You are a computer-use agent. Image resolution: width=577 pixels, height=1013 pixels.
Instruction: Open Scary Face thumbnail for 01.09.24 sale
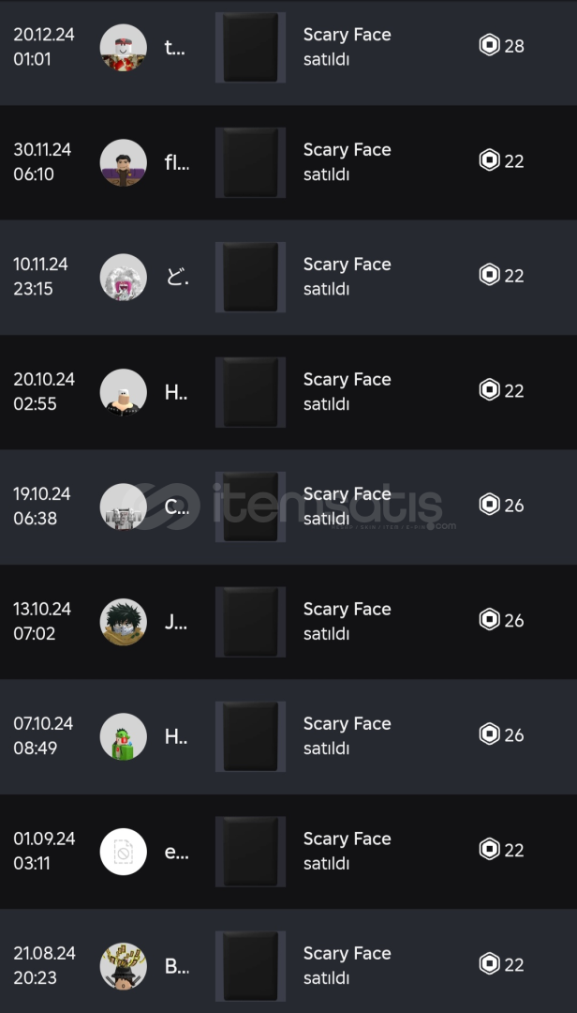[x=250, y=852]
